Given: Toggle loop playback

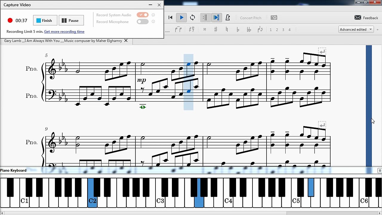Looking at the screenshot, I should pos(192,18).
